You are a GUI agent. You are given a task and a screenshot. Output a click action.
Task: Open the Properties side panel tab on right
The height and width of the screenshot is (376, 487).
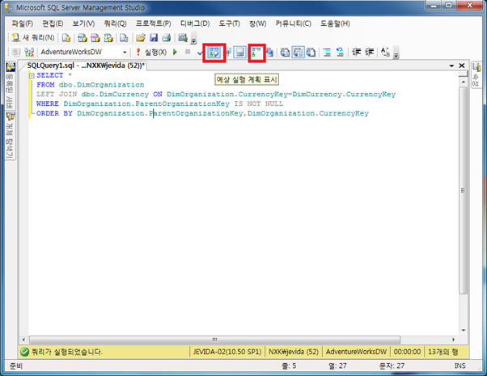point(476,75)
